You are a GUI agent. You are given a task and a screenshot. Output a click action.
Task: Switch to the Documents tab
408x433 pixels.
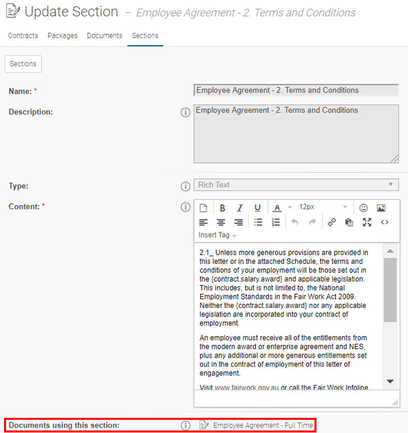(104, 35)
